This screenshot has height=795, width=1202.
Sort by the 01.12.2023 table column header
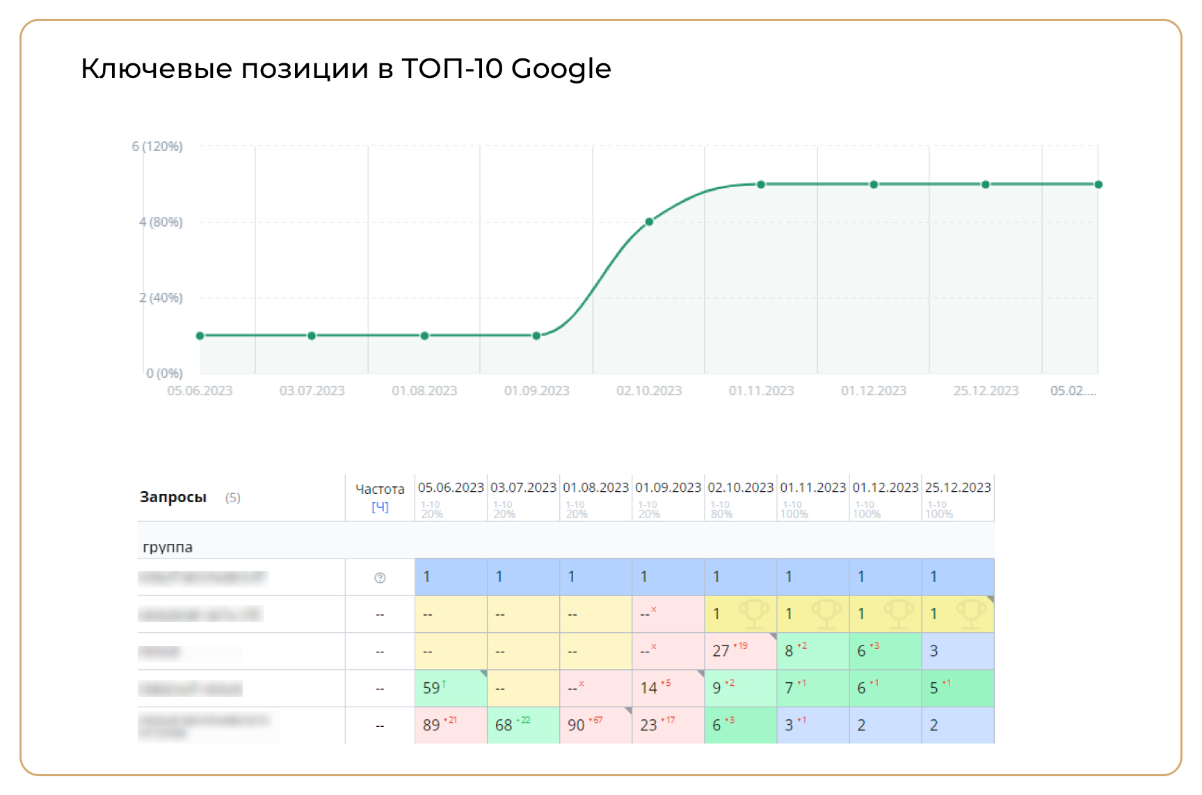[885, 488]
